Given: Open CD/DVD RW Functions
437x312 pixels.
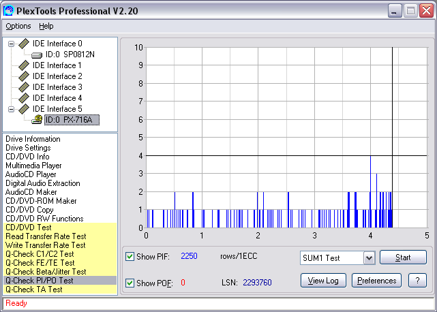Looking at the screenshot, I should pos(44,219).
